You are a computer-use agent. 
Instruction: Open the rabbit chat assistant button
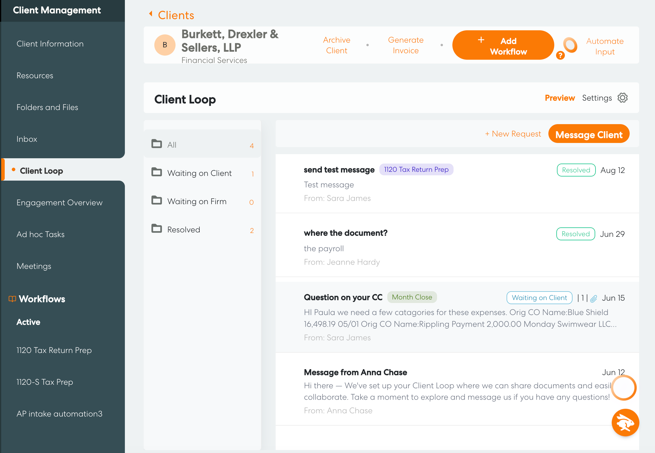(x=625, y=423)
